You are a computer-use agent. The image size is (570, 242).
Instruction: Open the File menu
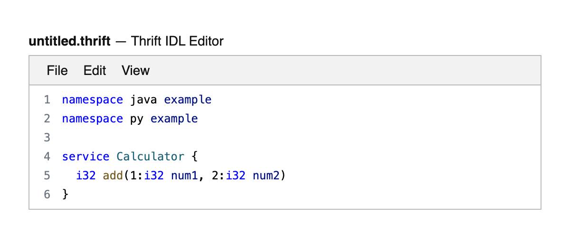(57, 71)
